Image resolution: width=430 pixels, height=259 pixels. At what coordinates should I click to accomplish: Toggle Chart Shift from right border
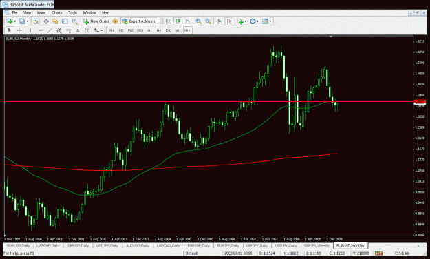click(229, 21)
